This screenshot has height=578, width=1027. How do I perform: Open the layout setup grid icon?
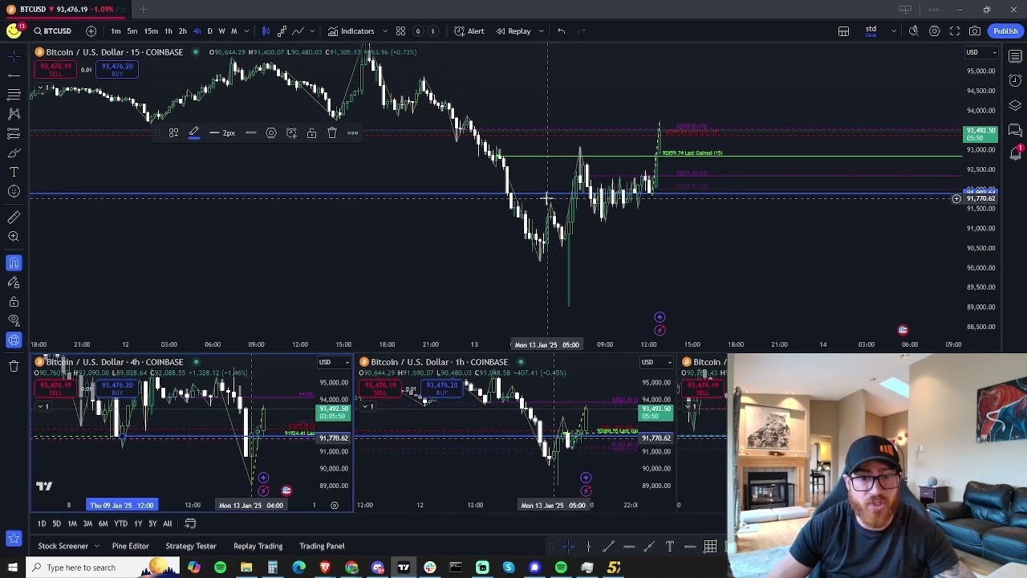[843, 31]
